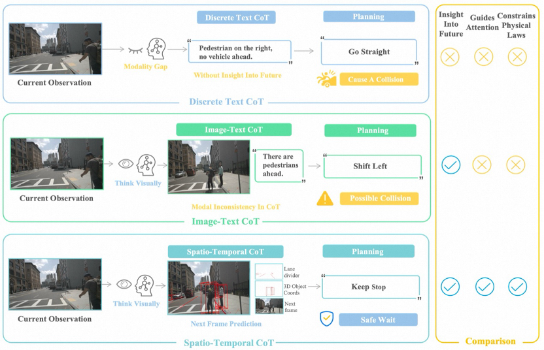Click the yellow 'Comparison' title

point(490,341)
